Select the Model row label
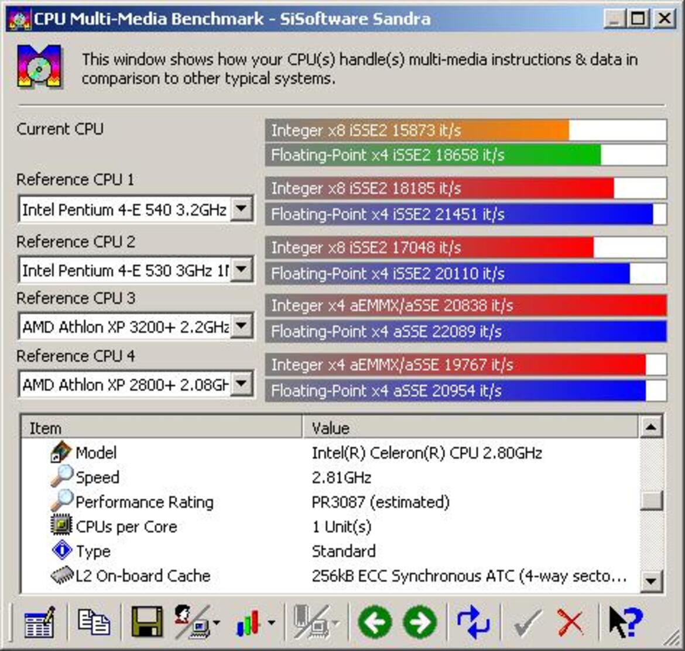This screenshot has width=685, height=651. [96, 453]
